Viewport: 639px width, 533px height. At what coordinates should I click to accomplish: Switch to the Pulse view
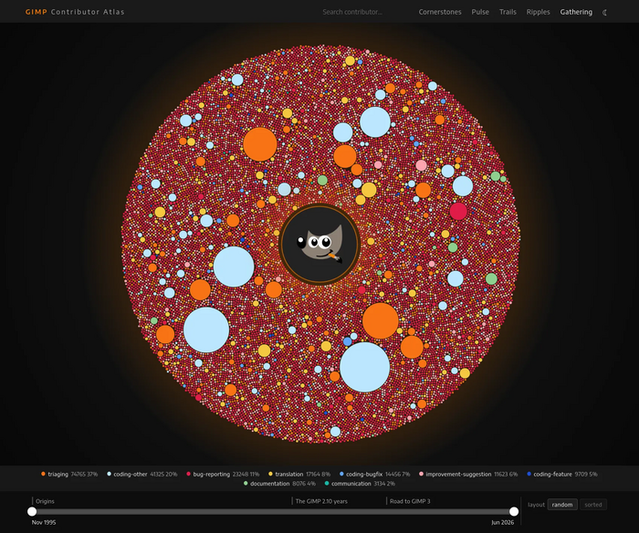(x=480, y=12)
